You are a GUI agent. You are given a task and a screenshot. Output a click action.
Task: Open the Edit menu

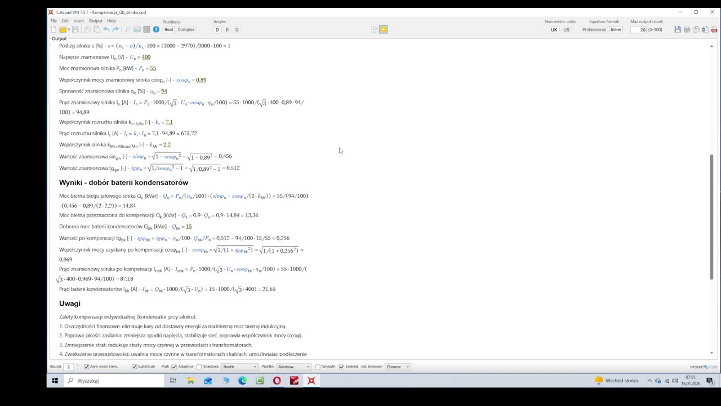pos(65,21)
